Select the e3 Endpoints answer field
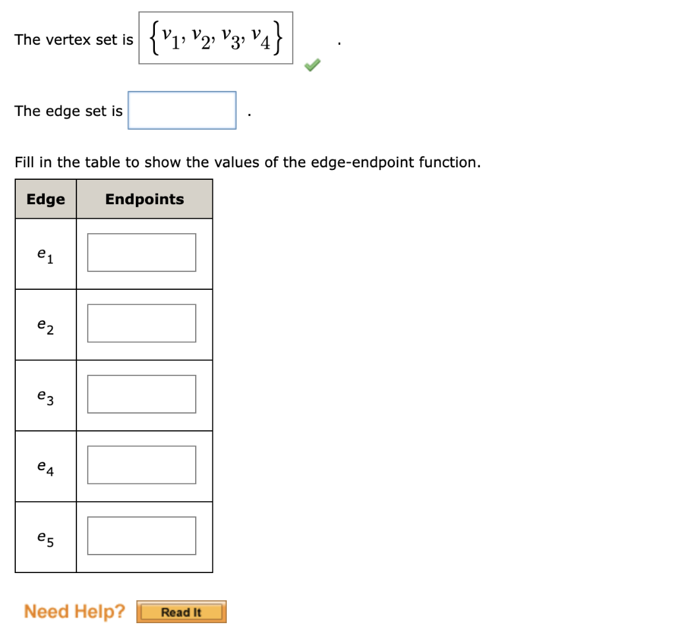 point(141,393)
